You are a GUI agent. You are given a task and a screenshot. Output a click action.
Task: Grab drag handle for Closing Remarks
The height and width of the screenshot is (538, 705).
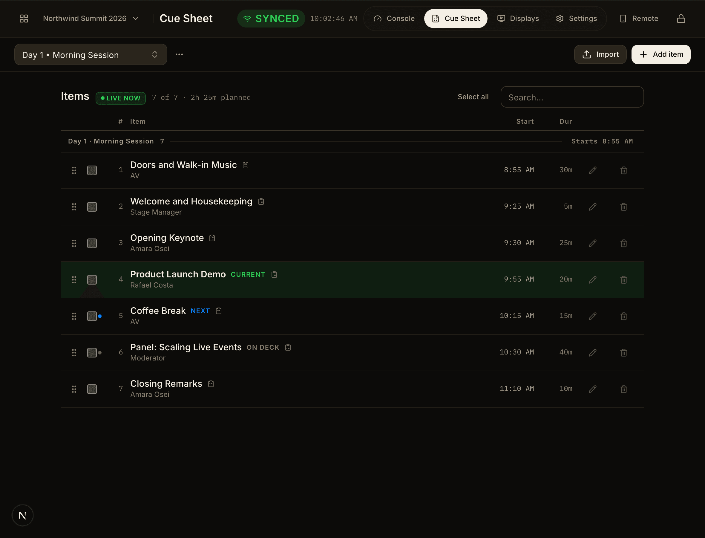point(74,389)
